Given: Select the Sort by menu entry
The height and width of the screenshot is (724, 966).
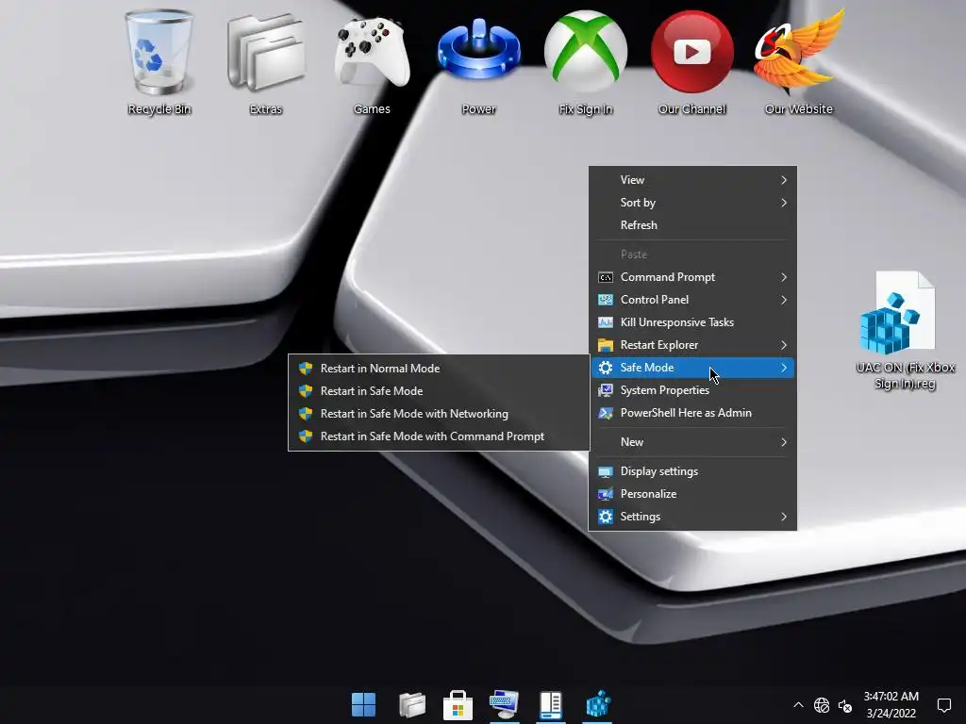Looking at the screenshot, I should click(692, 203).
